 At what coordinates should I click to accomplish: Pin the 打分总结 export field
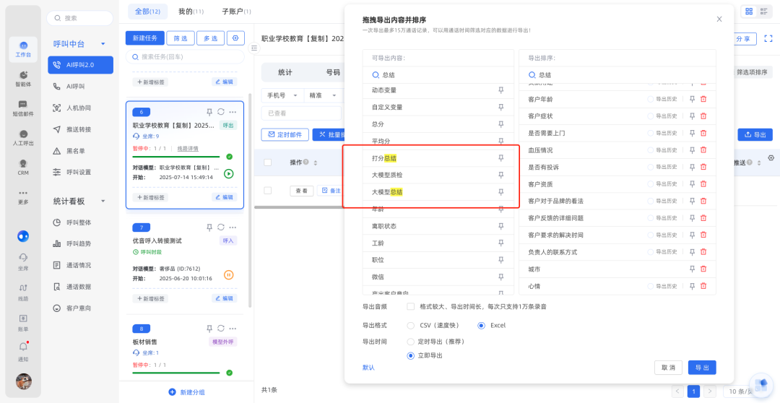500,158
